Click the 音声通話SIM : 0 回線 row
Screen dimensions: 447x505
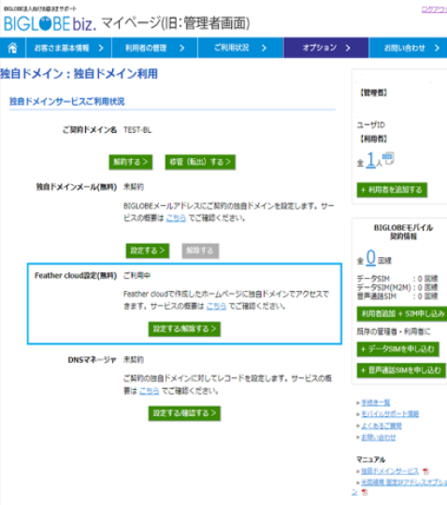397,296
